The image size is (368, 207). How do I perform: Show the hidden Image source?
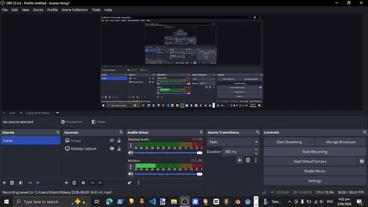(x=112, y=141)
